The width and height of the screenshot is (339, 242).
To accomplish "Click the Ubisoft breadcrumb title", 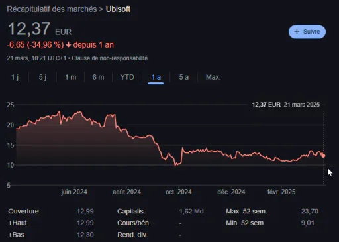I will click(x=118, y=9).
